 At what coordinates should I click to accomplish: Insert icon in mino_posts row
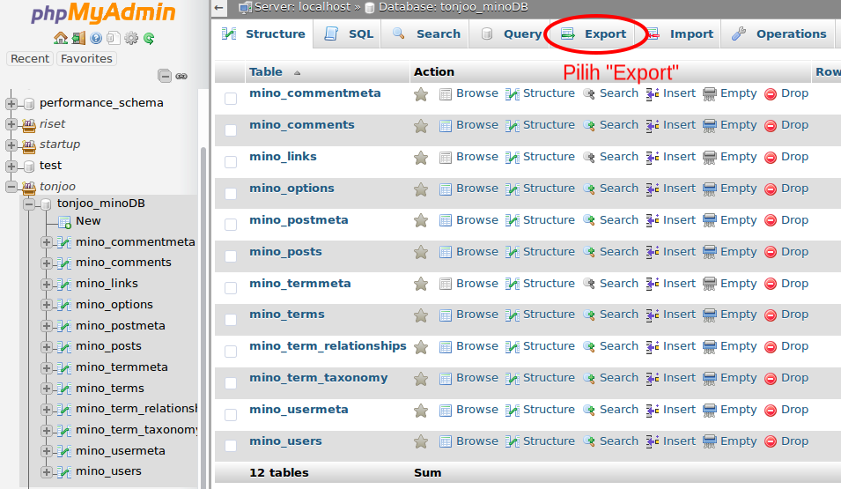tap(653, 252)
